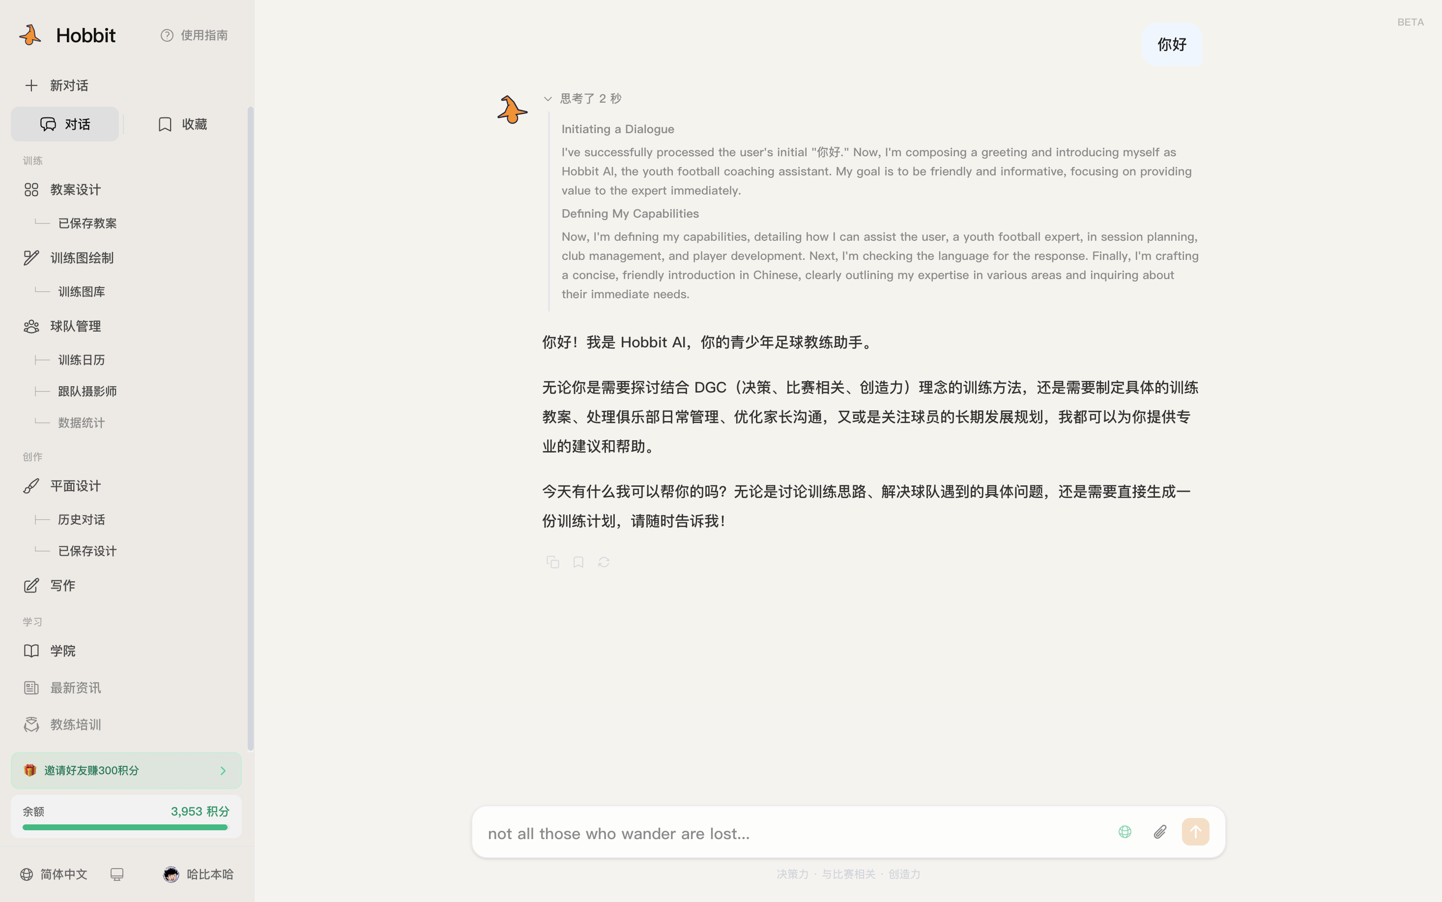Attach a file to the message
The height and width of the screenshot is (902, 1442).
click(1159, 831)
